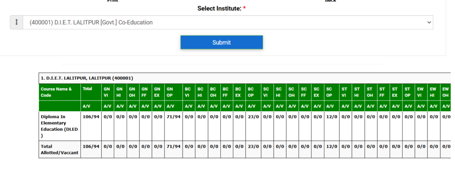Image resolution: width=455 pixels, height=173 pixels.
Task: Click '71/94' in the Total Allotted/Vaccant row
Action: (174, 147)
